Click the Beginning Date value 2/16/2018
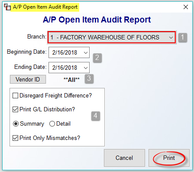The image size is (194, 172). (65, 52)
